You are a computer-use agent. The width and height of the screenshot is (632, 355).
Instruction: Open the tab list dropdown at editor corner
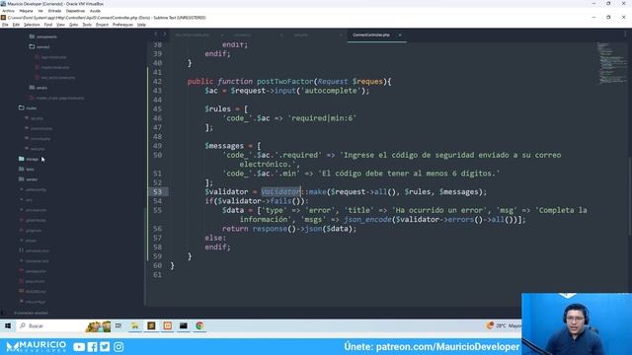pos(625,35)
